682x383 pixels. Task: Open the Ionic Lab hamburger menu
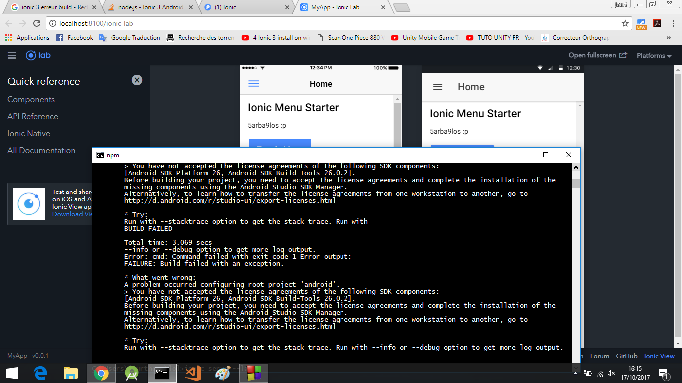click(x=12, y=55)
